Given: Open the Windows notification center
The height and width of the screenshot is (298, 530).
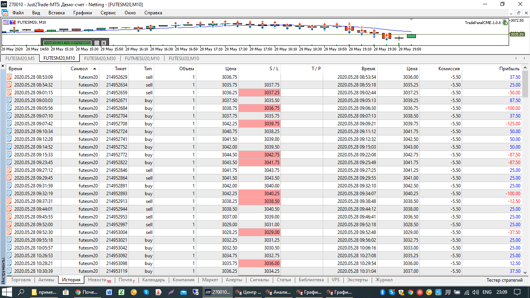Looking at the screenshot, I should pyautogui.click(x=518, y=292).
